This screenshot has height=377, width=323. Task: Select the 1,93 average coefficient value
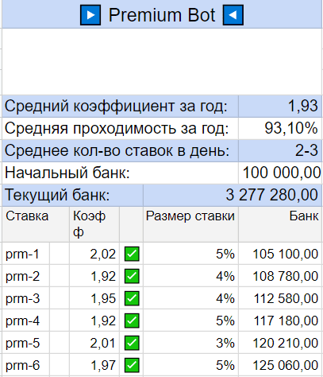280,106
